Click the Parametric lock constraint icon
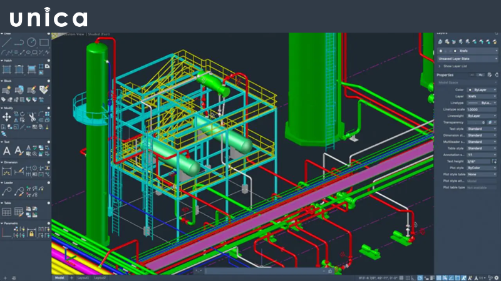Screen dimensions: 501x281 (31, 233)
